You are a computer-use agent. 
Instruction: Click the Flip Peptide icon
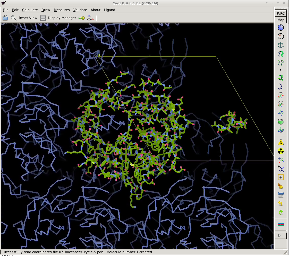[x=280, y=113]
